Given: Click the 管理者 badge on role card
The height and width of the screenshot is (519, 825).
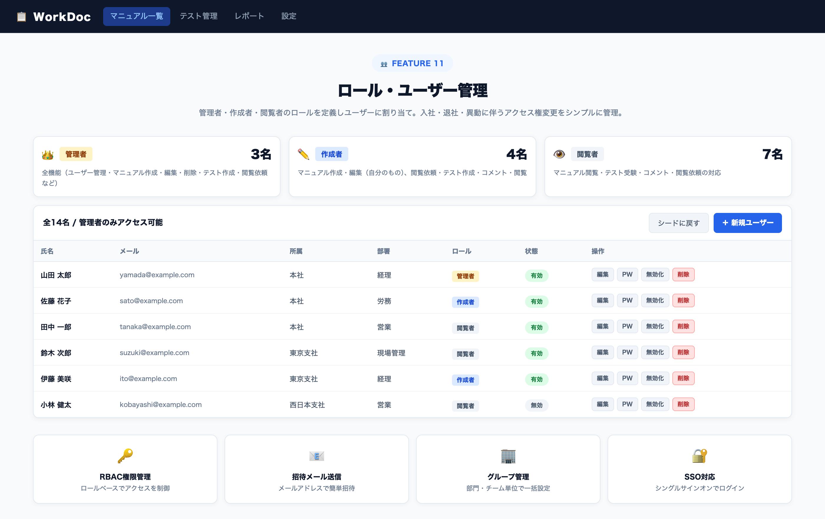Looking at the screenshot, I should point(76,154).
